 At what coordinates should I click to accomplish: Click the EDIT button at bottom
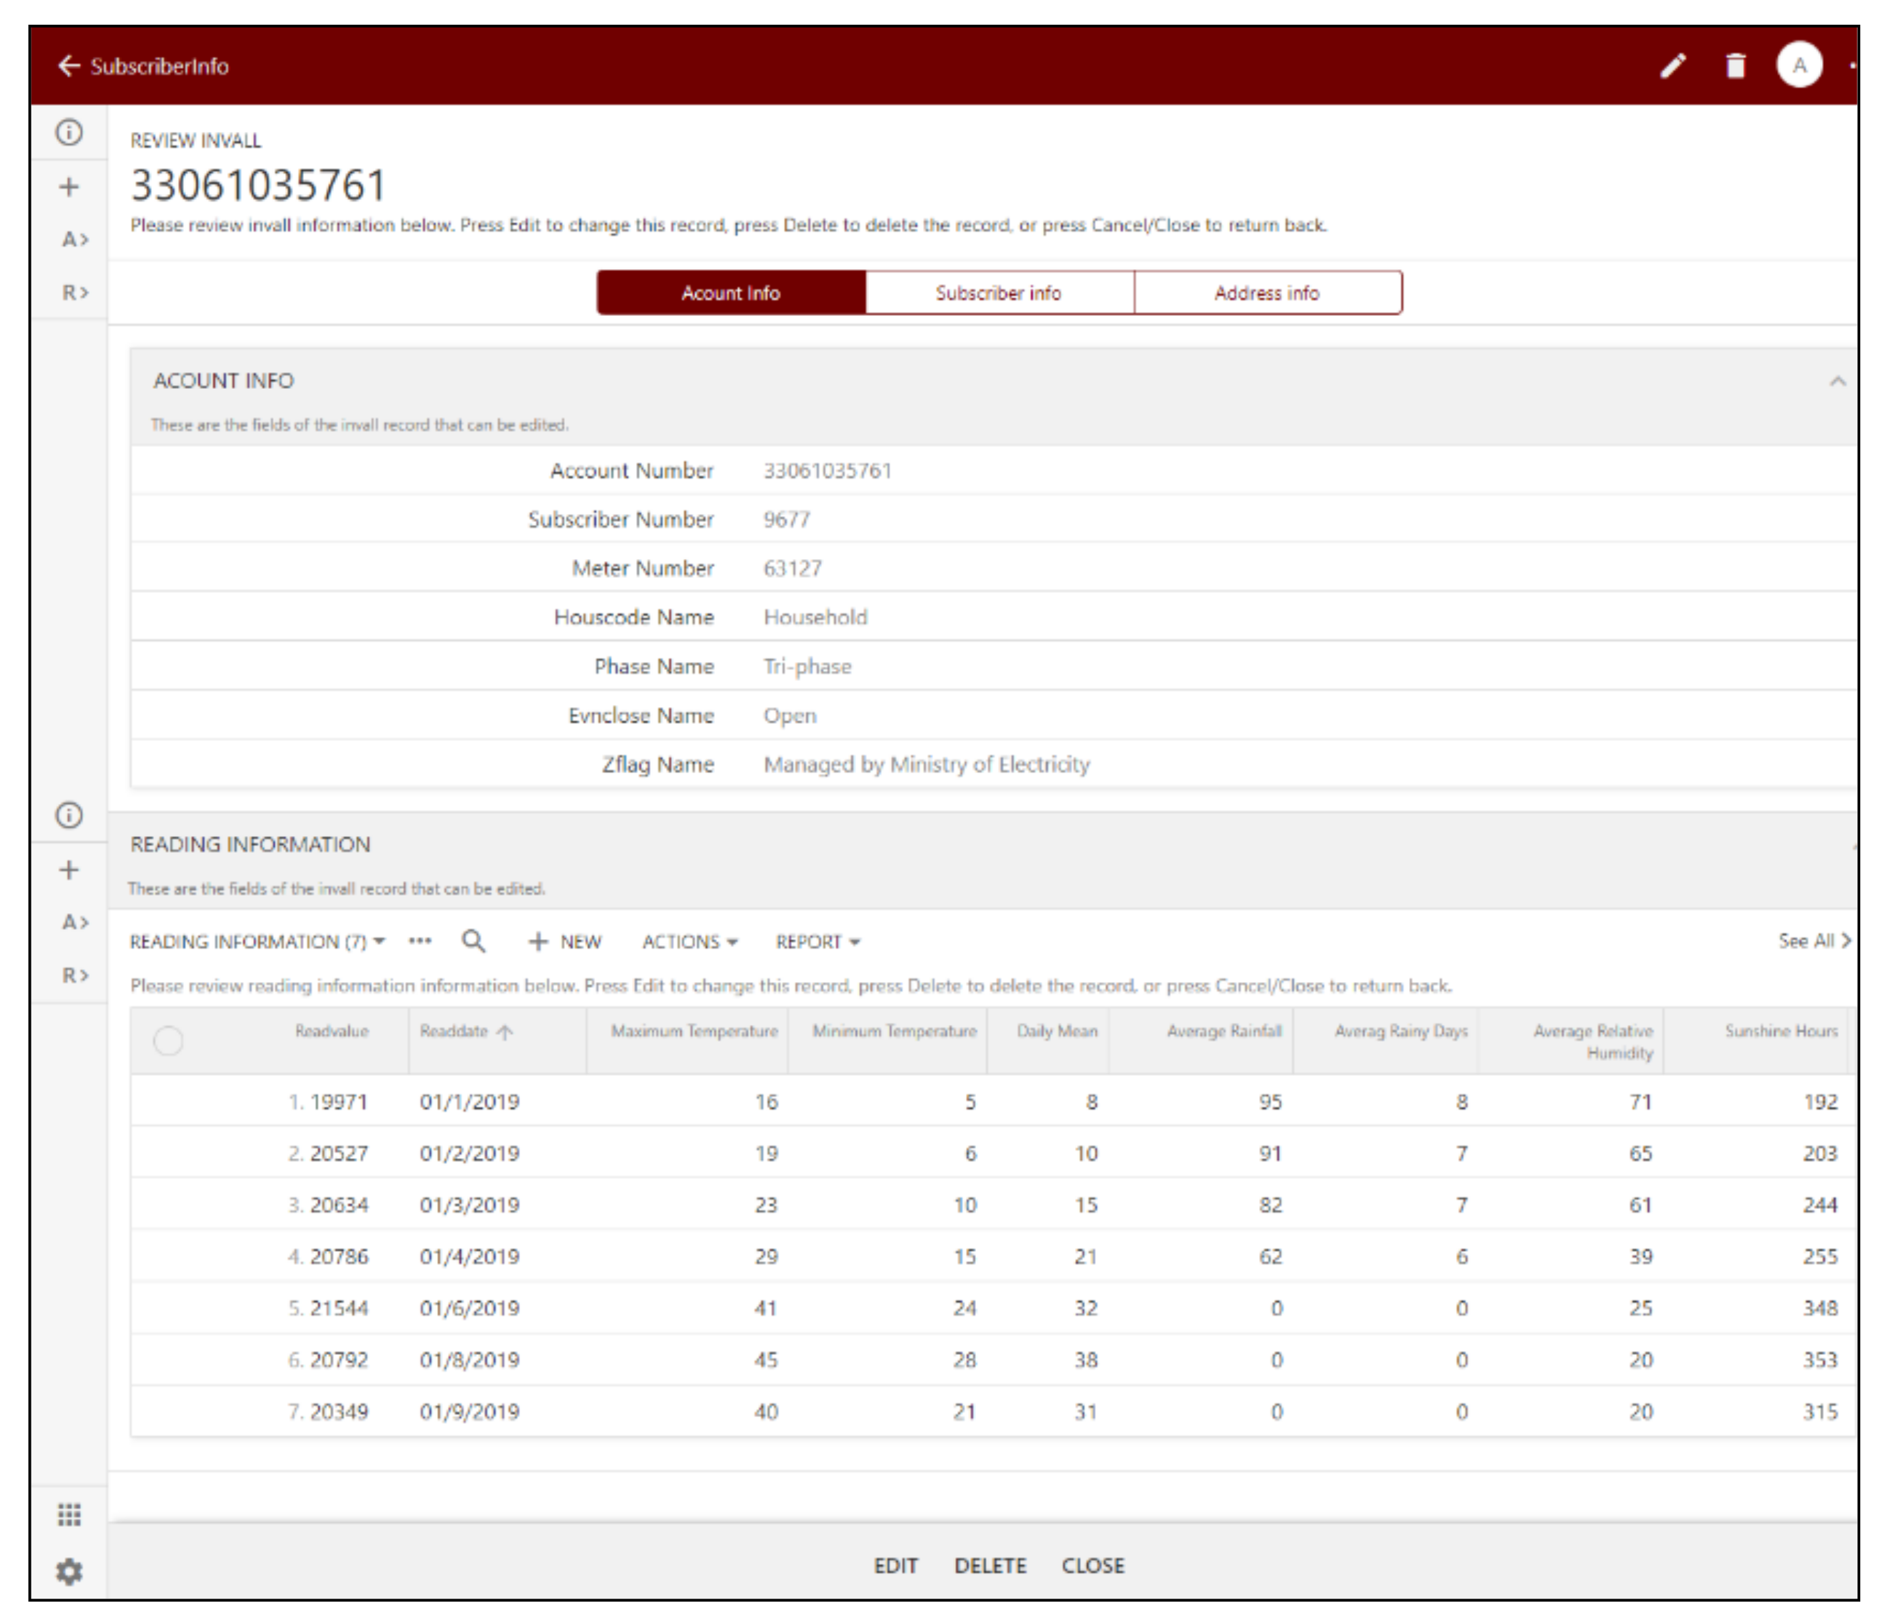tap(895, 1565)
